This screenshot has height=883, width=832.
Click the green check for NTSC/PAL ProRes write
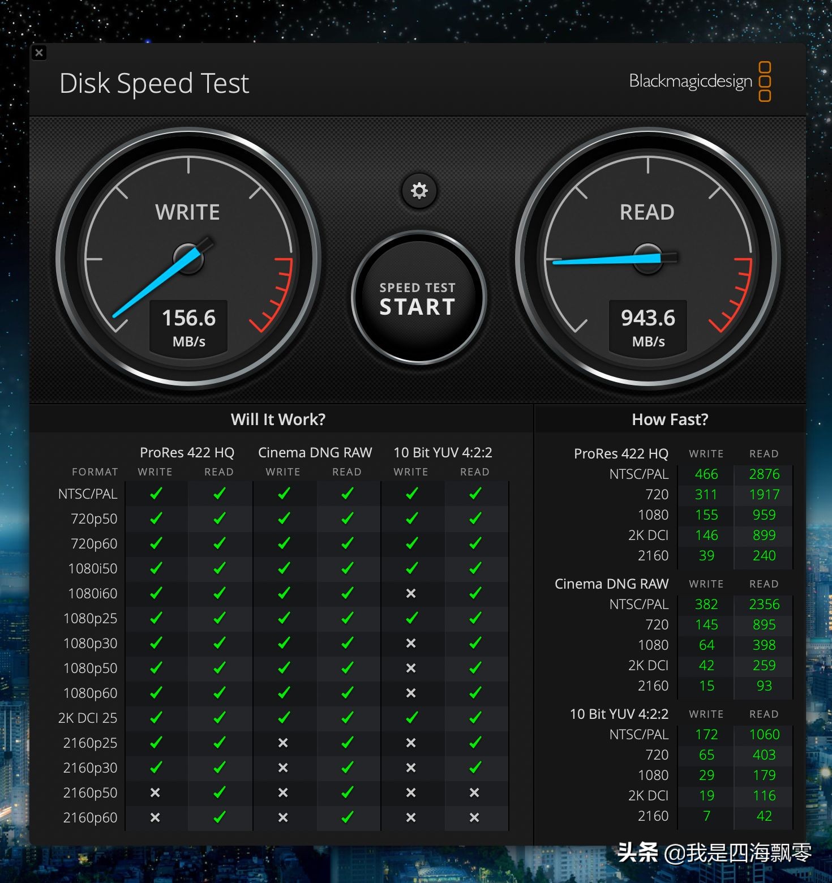tap(155, 493)
